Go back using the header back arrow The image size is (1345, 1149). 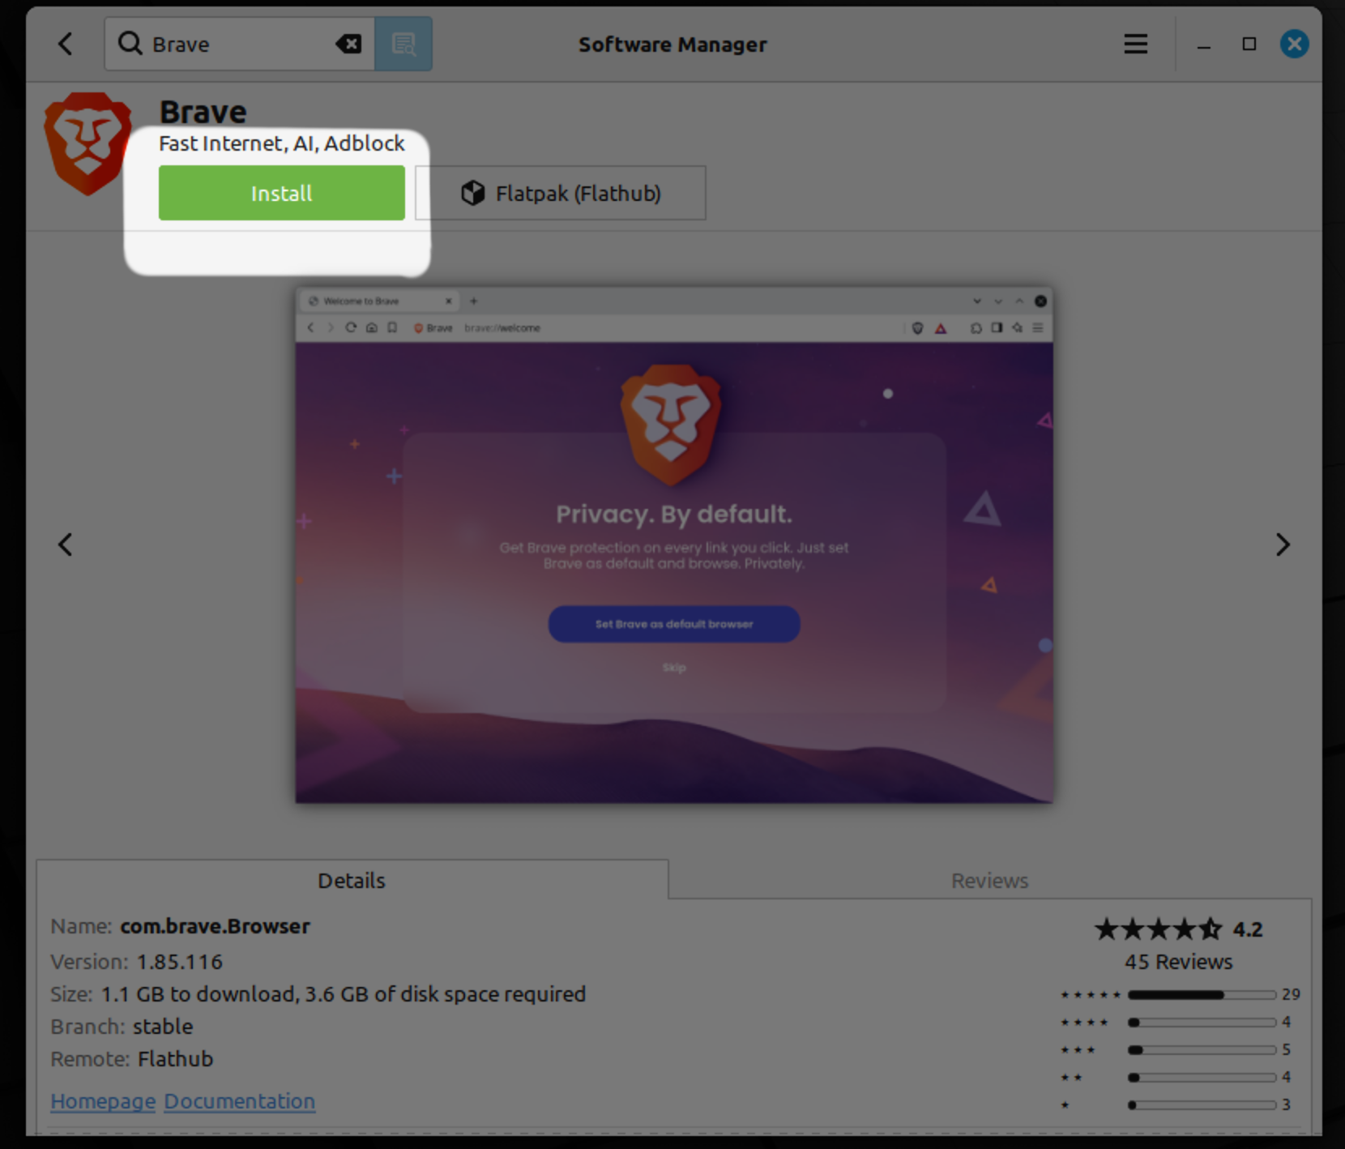(x=66, y=44)
